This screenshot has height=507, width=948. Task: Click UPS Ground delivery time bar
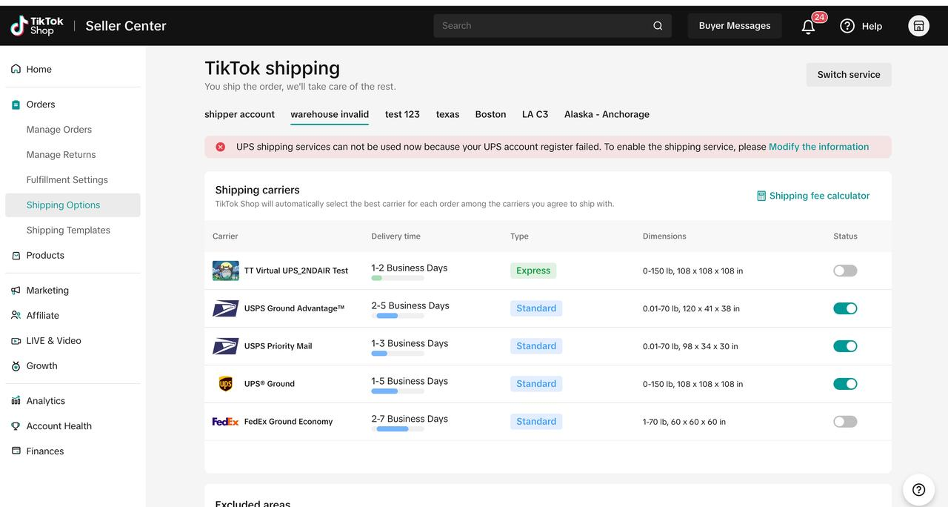[x=398, y=391]
